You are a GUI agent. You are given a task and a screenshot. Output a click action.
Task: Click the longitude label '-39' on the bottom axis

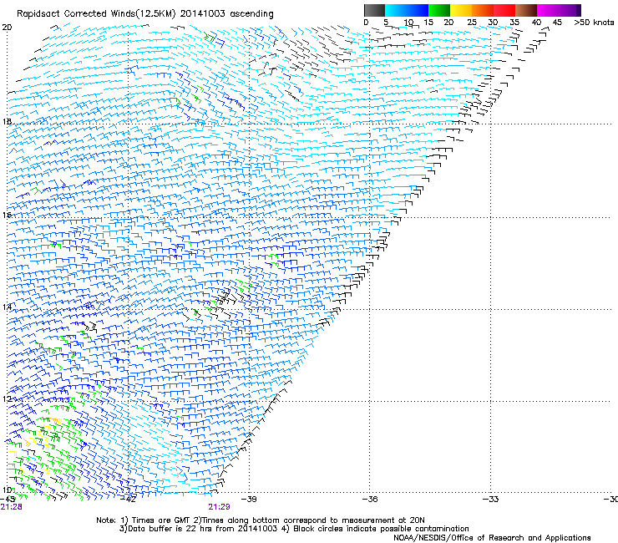249,500
